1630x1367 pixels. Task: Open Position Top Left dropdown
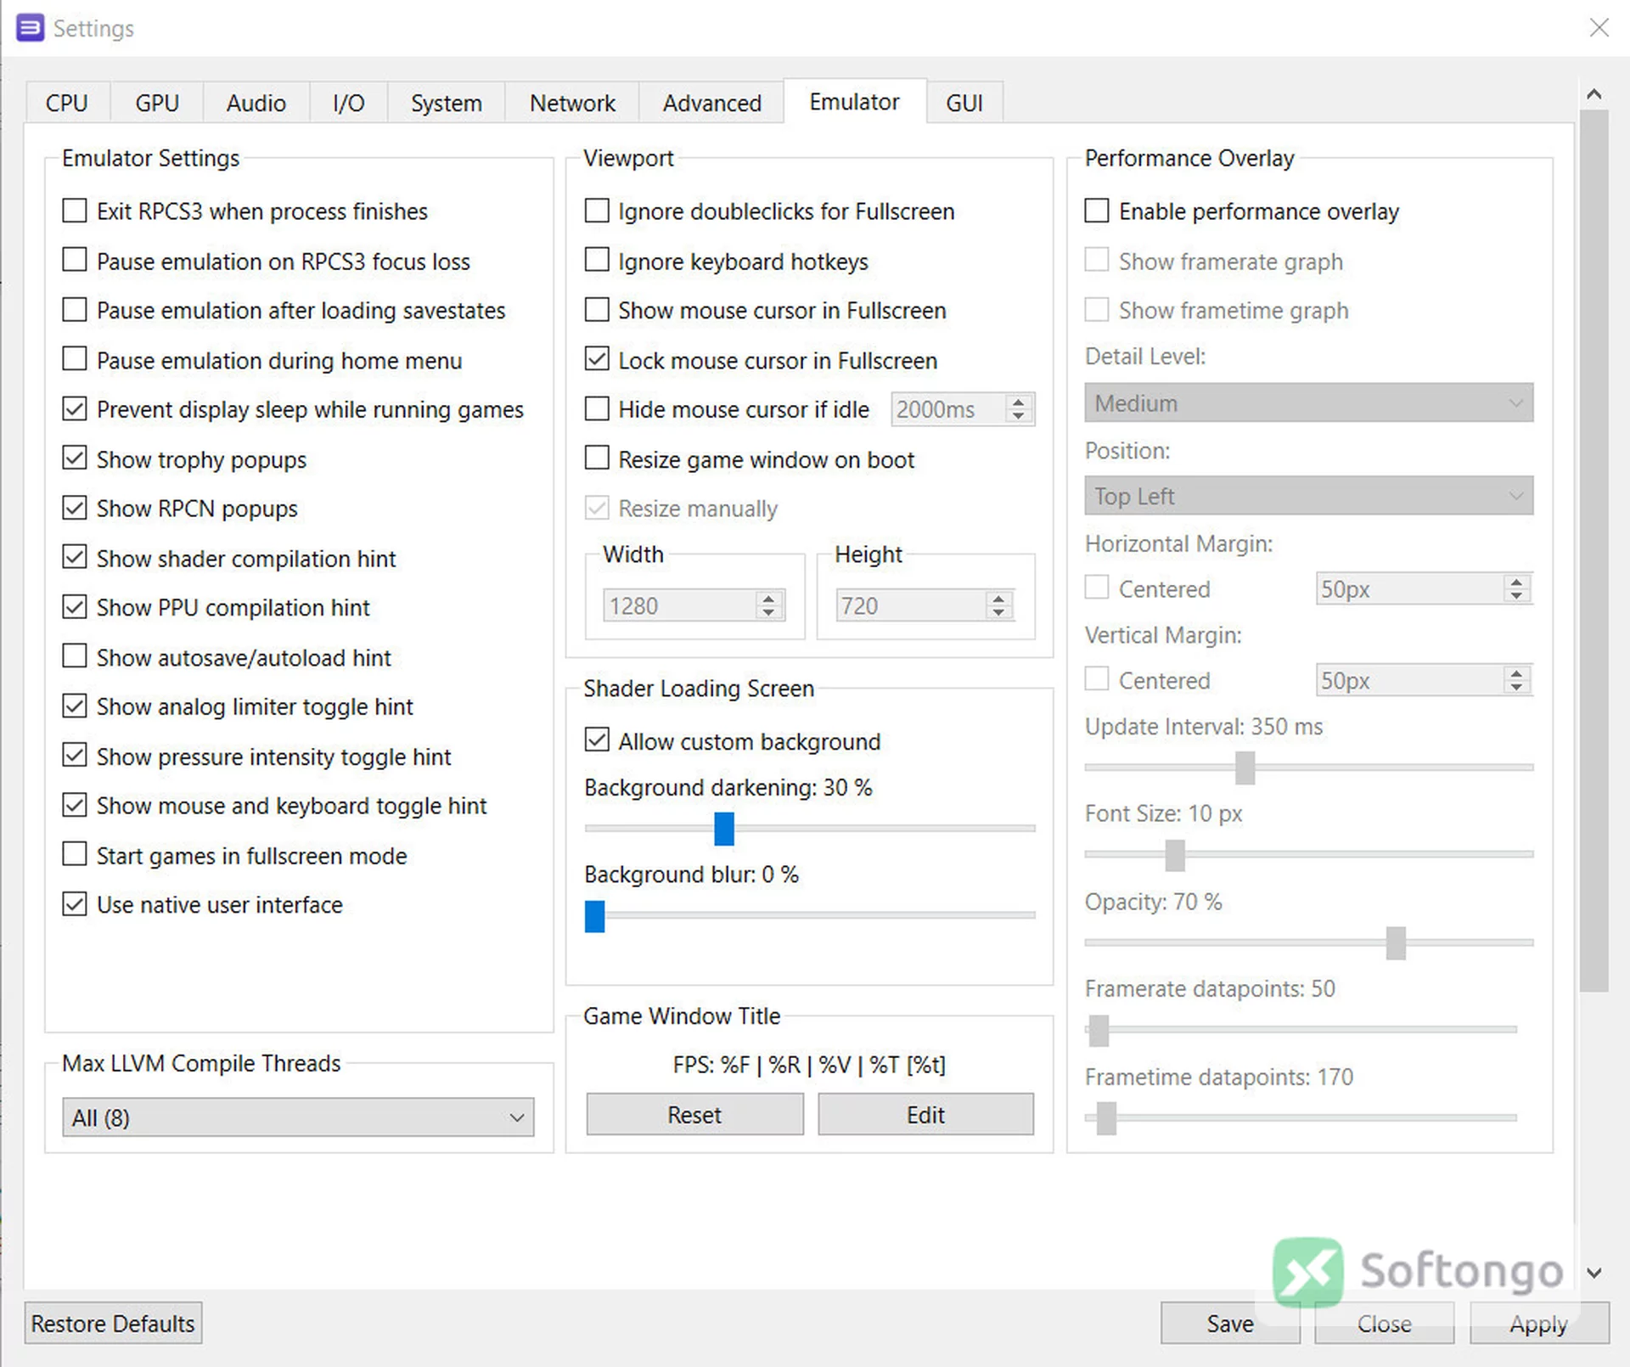(x=1308, y=496)
